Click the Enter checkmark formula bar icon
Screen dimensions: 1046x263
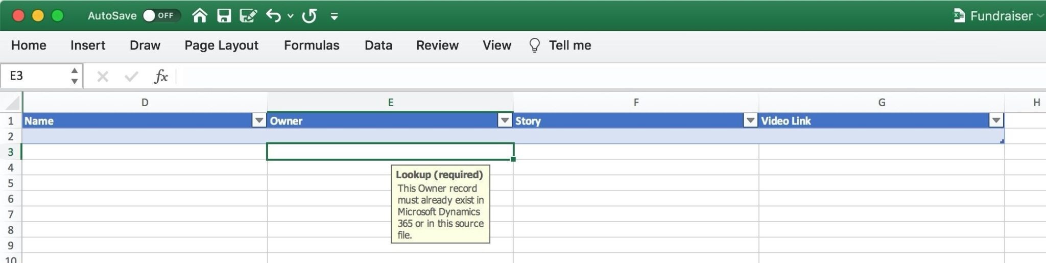(131, 77)
